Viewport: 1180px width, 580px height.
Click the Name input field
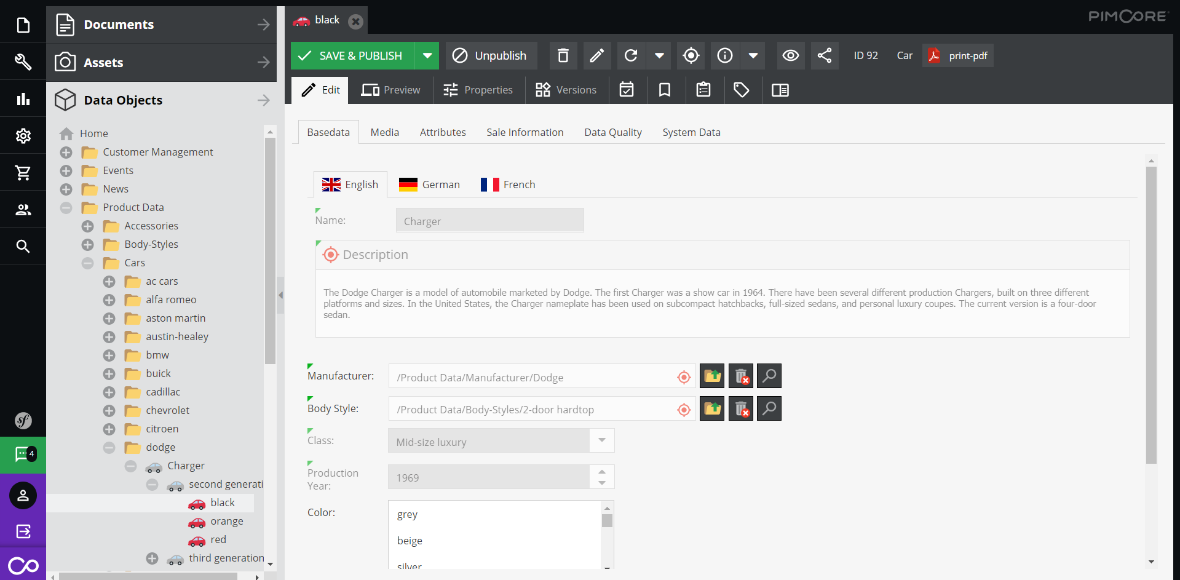pyautogui.click(x=489, y=220)
